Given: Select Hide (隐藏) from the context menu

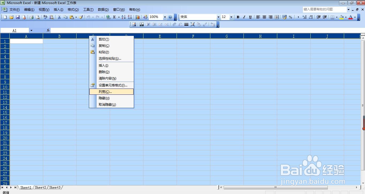Looking at the screenshot, I should [x=111, y=98].
